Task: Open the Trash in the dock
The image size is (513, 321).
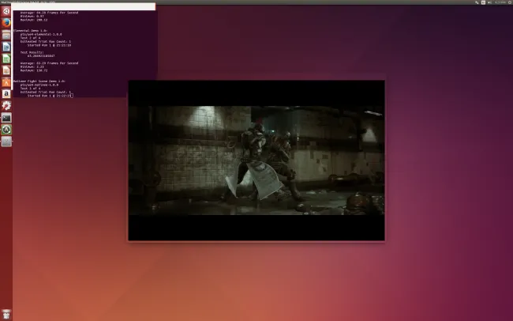Action: 6,314
